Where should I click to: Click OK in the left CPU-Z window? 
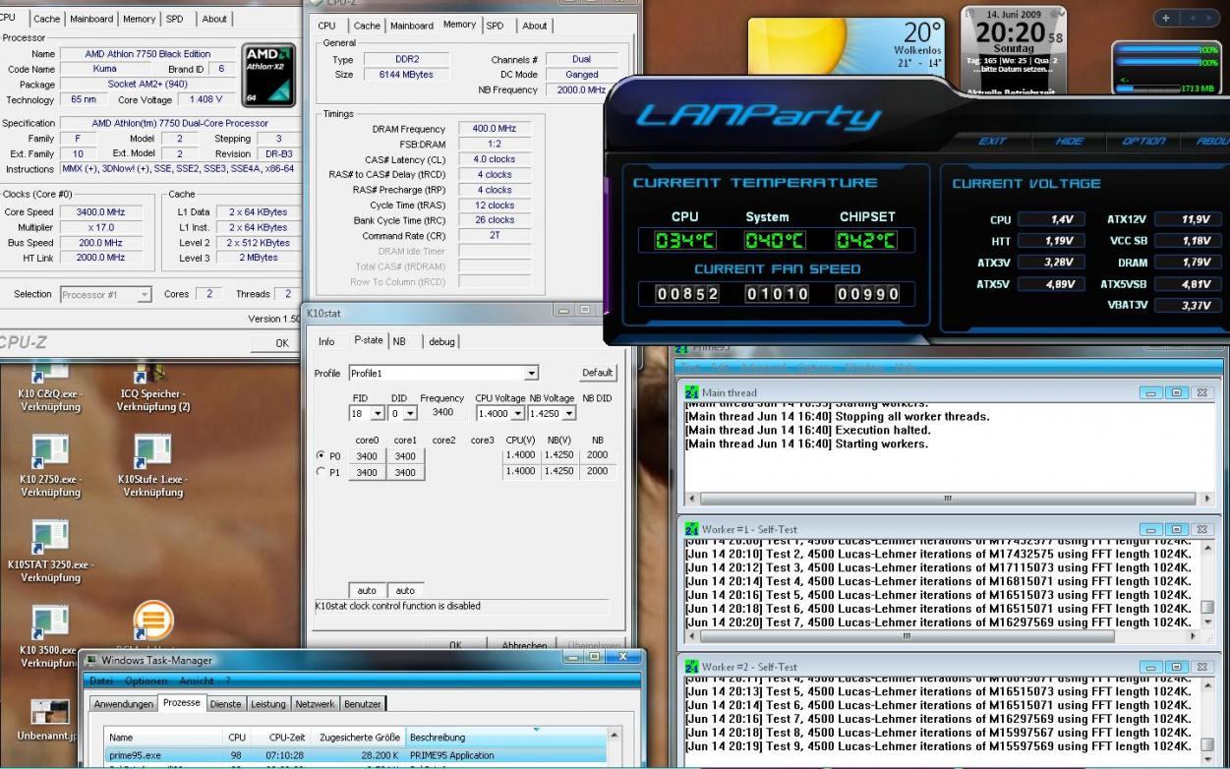[282, 343]
